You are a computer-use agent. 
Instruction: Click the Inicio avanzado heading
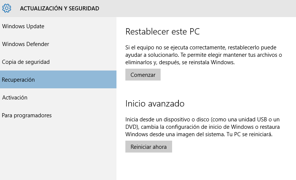pos(155,103)
